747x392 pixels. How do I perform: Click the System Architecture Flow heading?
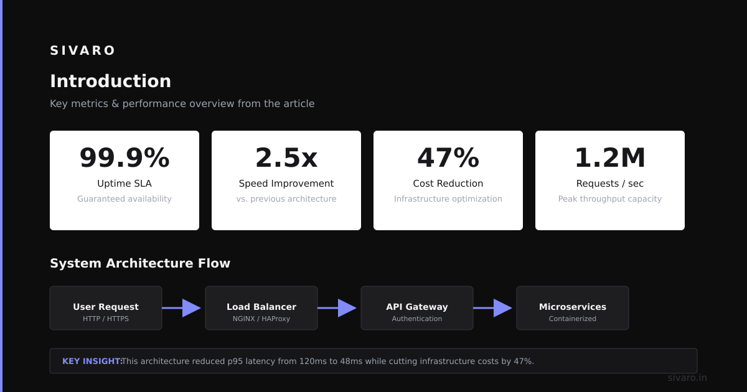tap(140, 263)
